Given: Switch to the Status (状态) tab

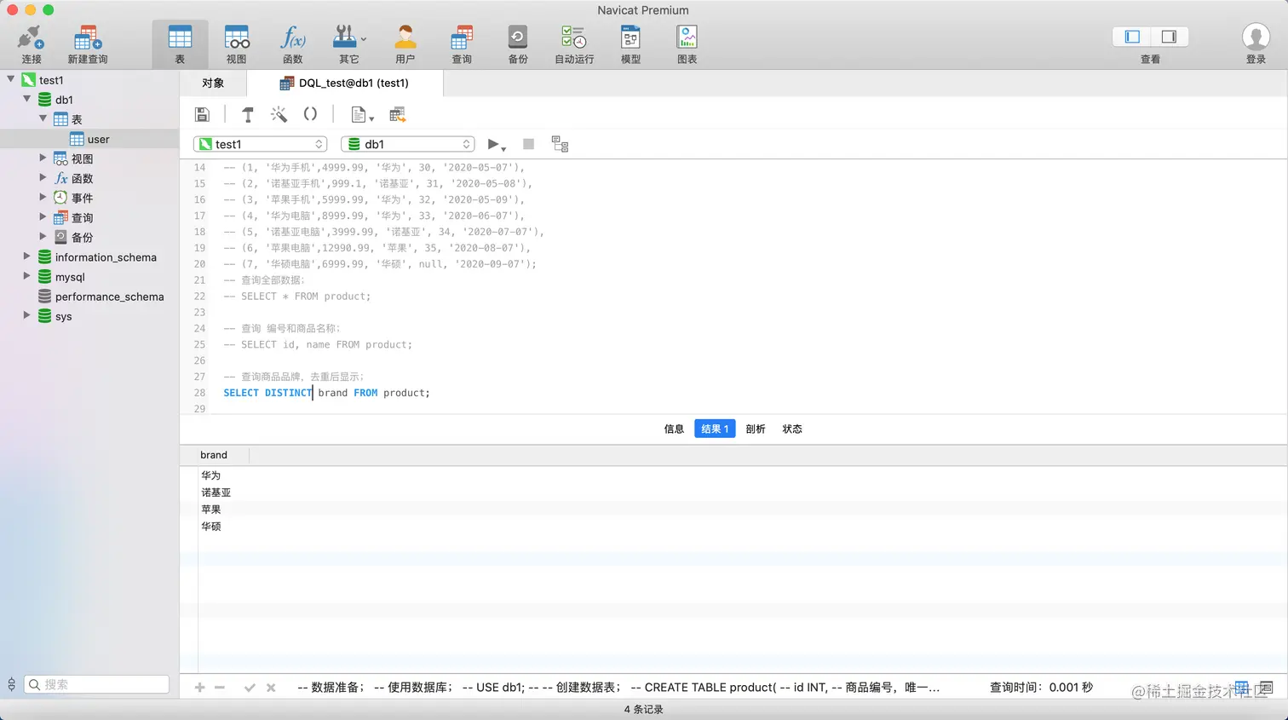Looking at the screenshot, I should (x=792, y=429).
